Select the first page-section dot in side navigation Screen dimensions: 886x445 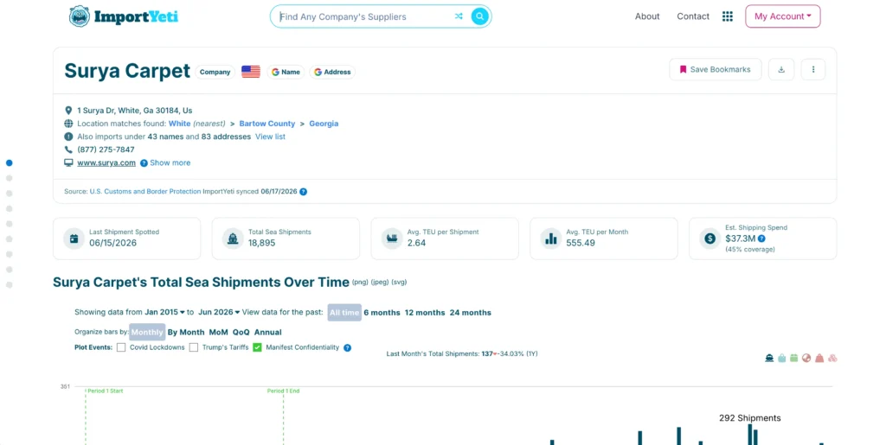pyautogui.click(x=9, y=163)
